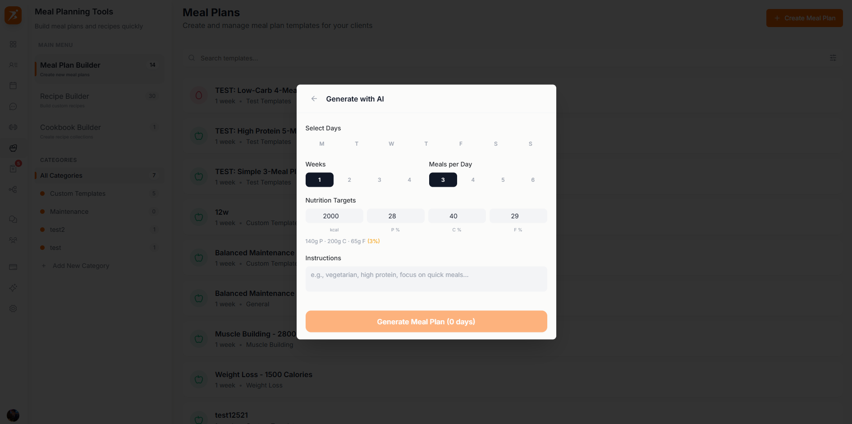Toggle Friday as a selected day
Screen dimensions: 852x424
pyautogui.click(x=460, y=143)
